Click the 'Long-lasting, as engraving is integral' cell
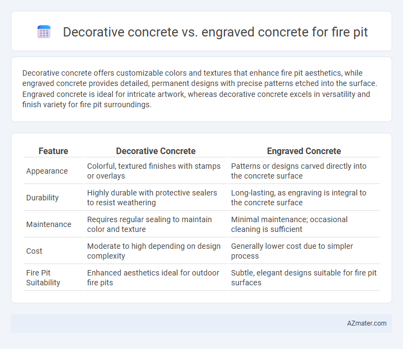 [x=298, y=198]
